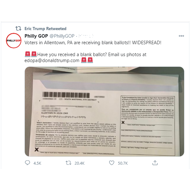Click the 20.4K retweets count
The image size is (191, 169).
(79, 163)
